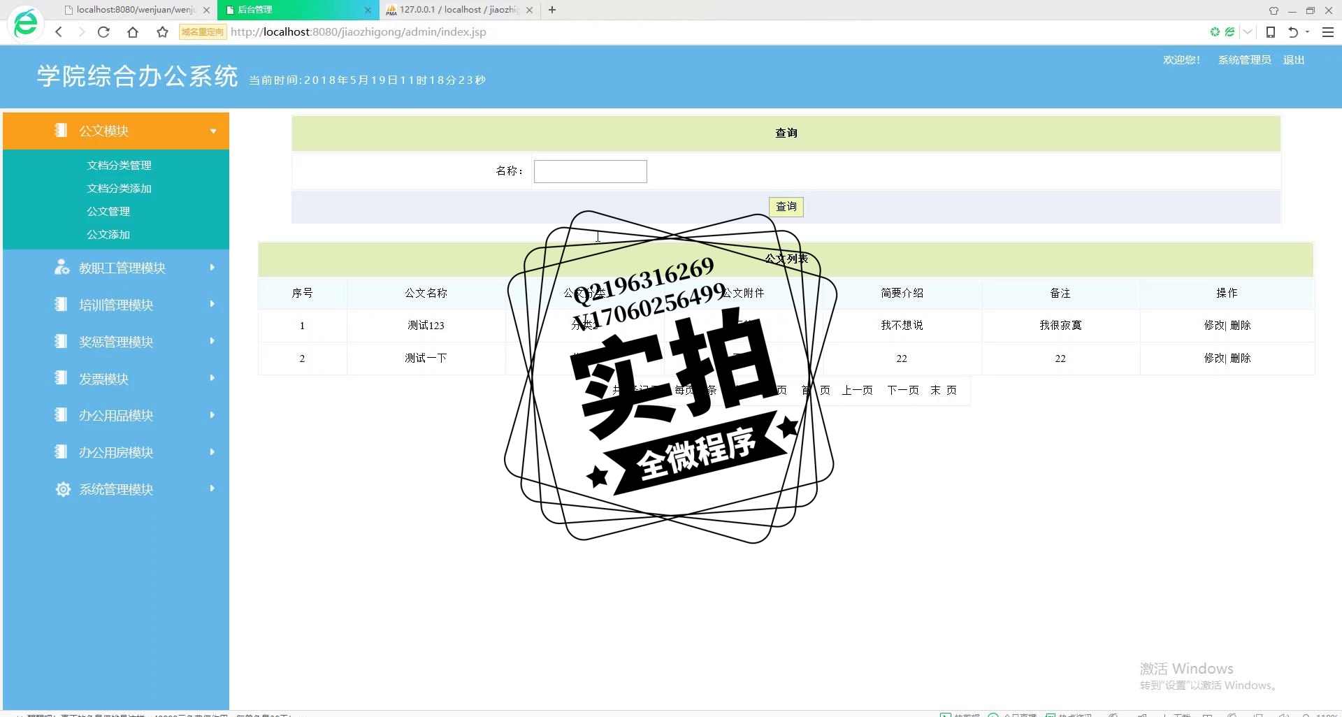Click the 名称 search input field
Image resolution: width=1342 pixels, height=717 pixels.
tap(591, 171)
